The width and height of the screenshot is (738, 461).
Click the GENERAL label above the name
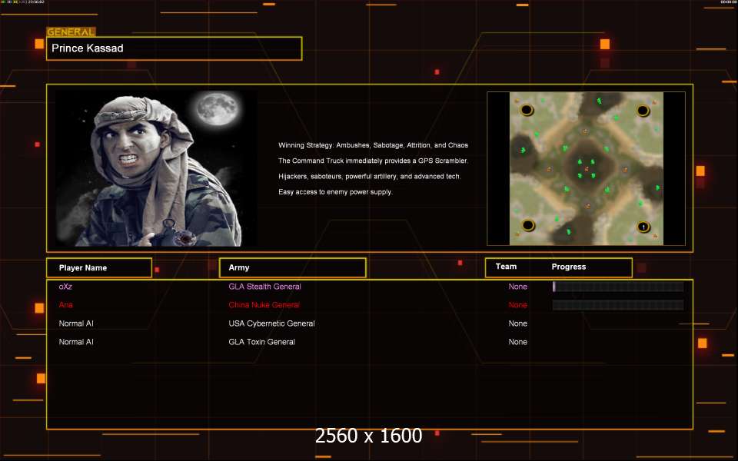pos(71,32)
